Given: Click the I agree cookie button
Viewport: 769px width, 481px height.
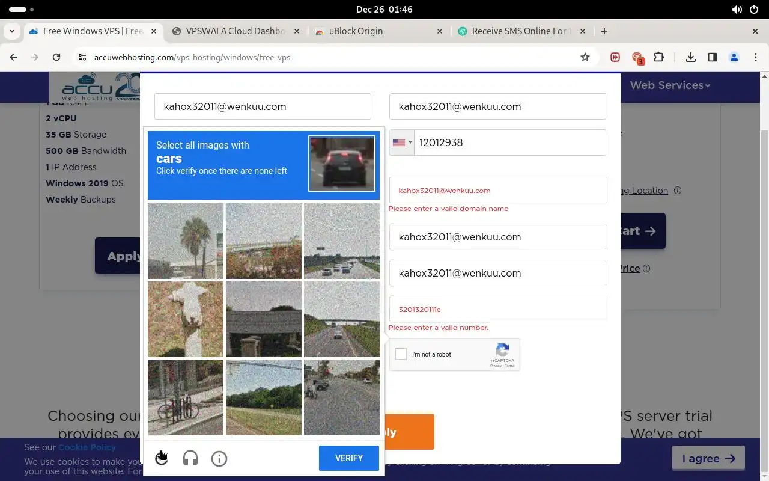Looking at the screenshot, I should click(709, 458).
